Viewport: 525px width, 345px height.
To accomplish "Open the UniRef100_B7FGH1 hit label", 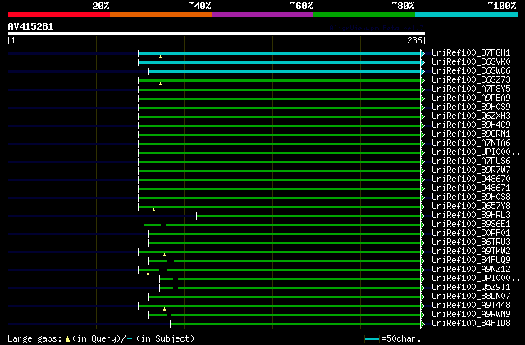I will (x=471, y=53).
